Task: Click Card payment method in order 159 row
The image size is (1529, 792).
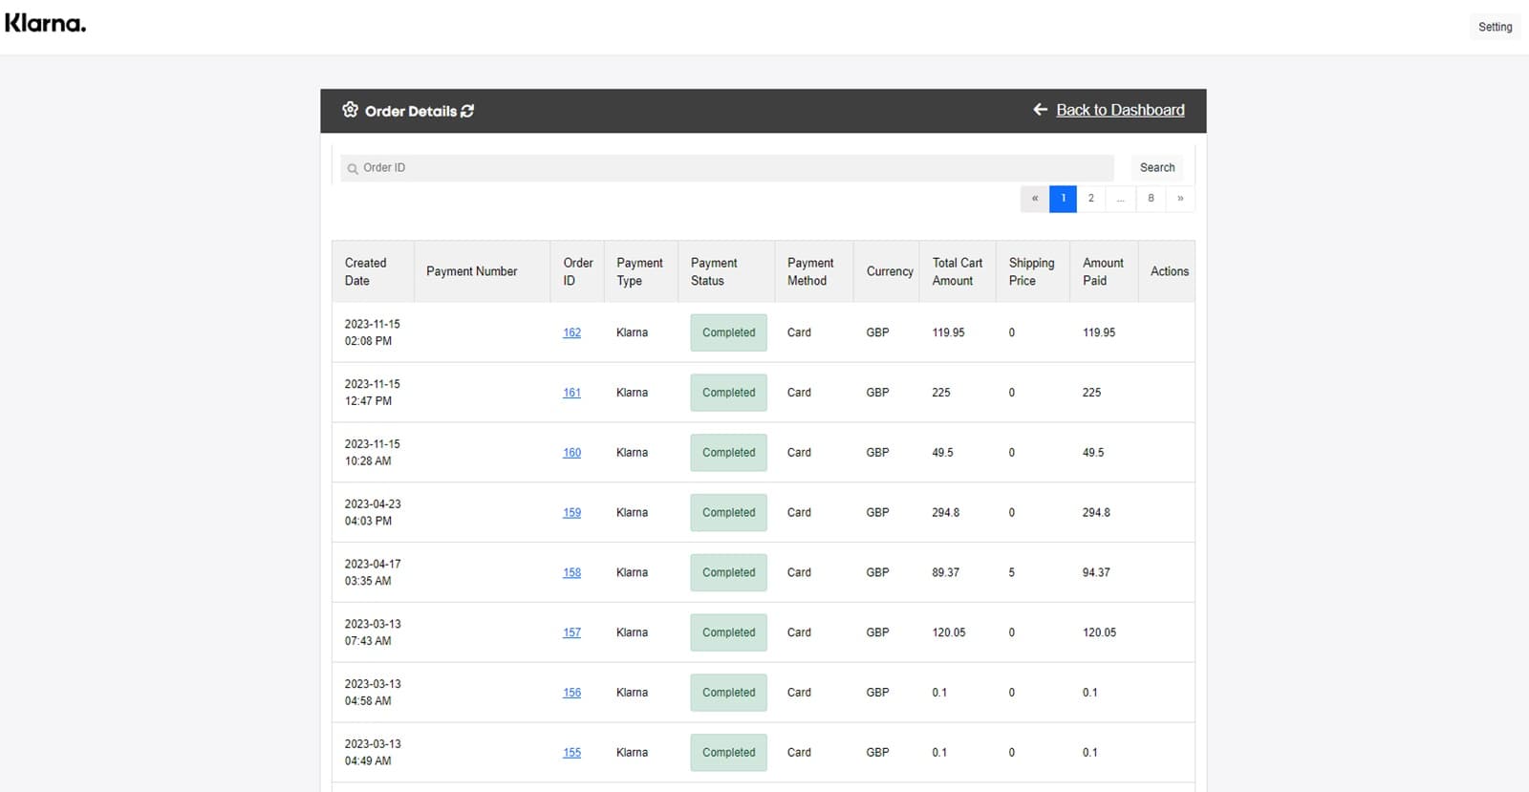Action: pyautogui.click(x=799, y=513)
